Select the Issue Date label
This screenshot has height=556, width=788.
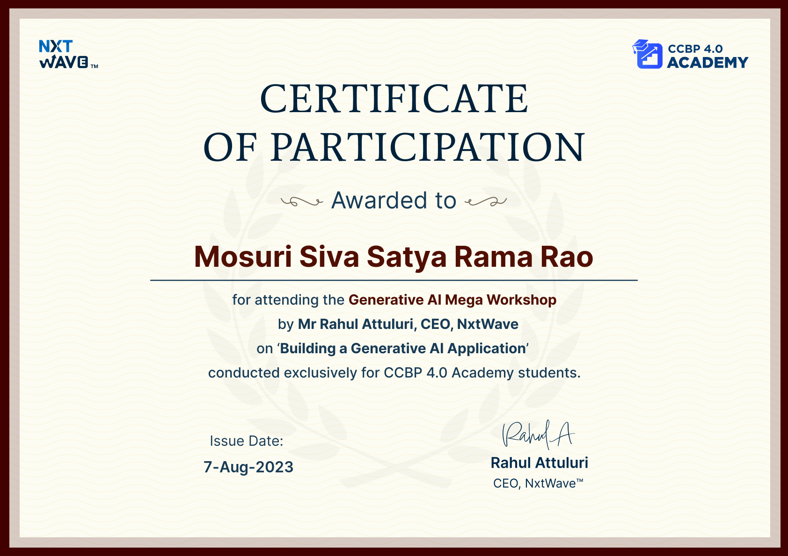pos(246,440)
